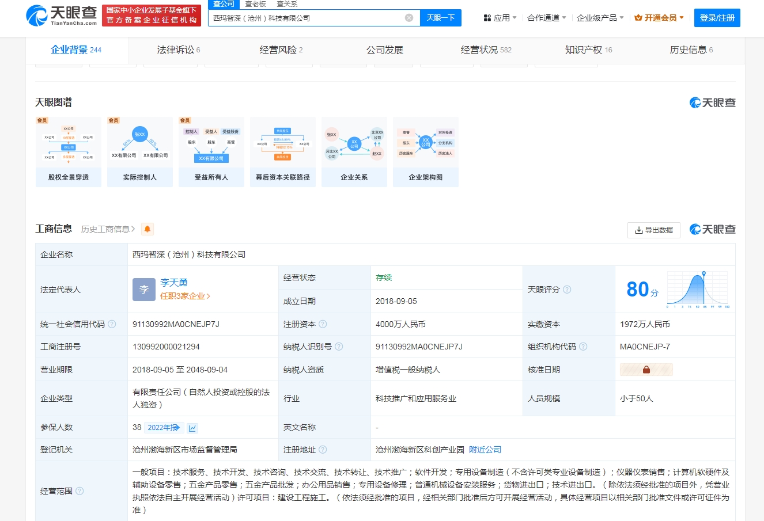The image size is (764, 521).
Task: Switch to 知识产权 tab
Action: pos(589,50)
